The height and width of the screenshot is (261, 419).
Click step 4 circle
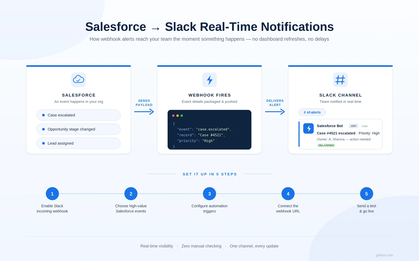point(288,194)
